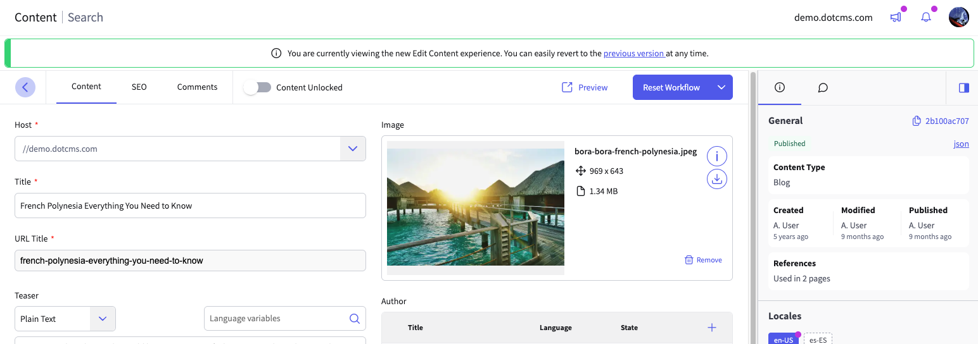The image size is (978, 344).
Task: Add an author with plus icon
Action: pyautogui.click(x=711, y=328)
